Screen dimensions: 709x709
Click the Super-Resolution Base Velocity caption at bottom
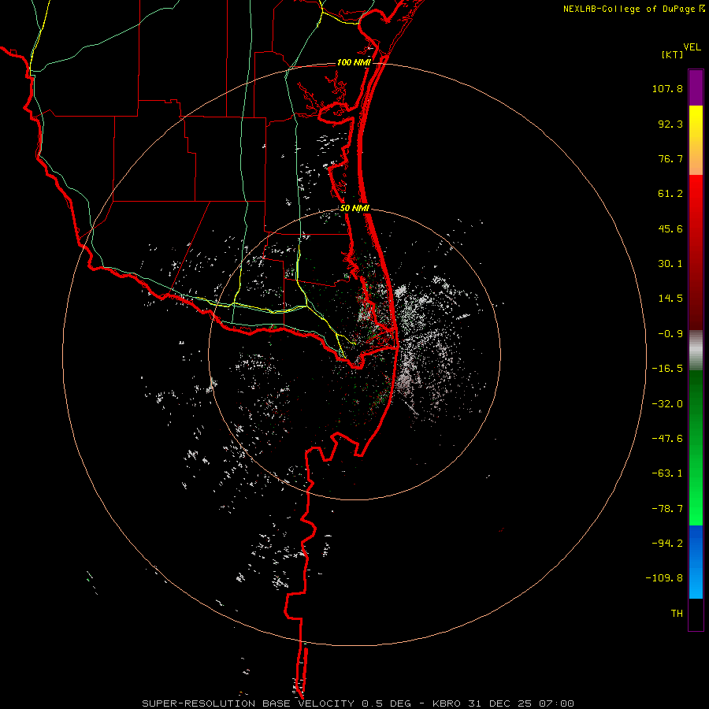tap(358, 703)
